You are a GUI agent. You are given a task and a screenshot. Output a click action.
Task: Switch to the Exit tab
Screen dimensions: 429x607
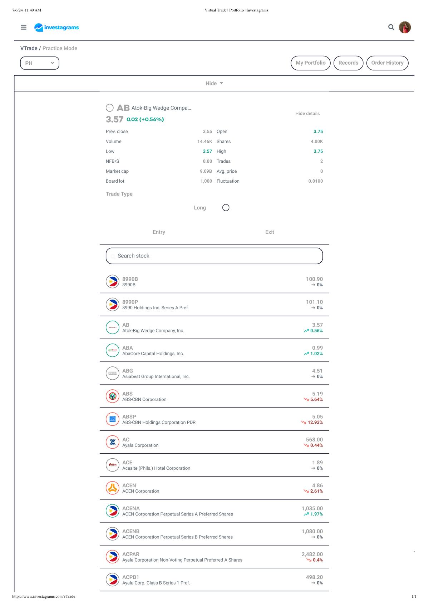270,232
